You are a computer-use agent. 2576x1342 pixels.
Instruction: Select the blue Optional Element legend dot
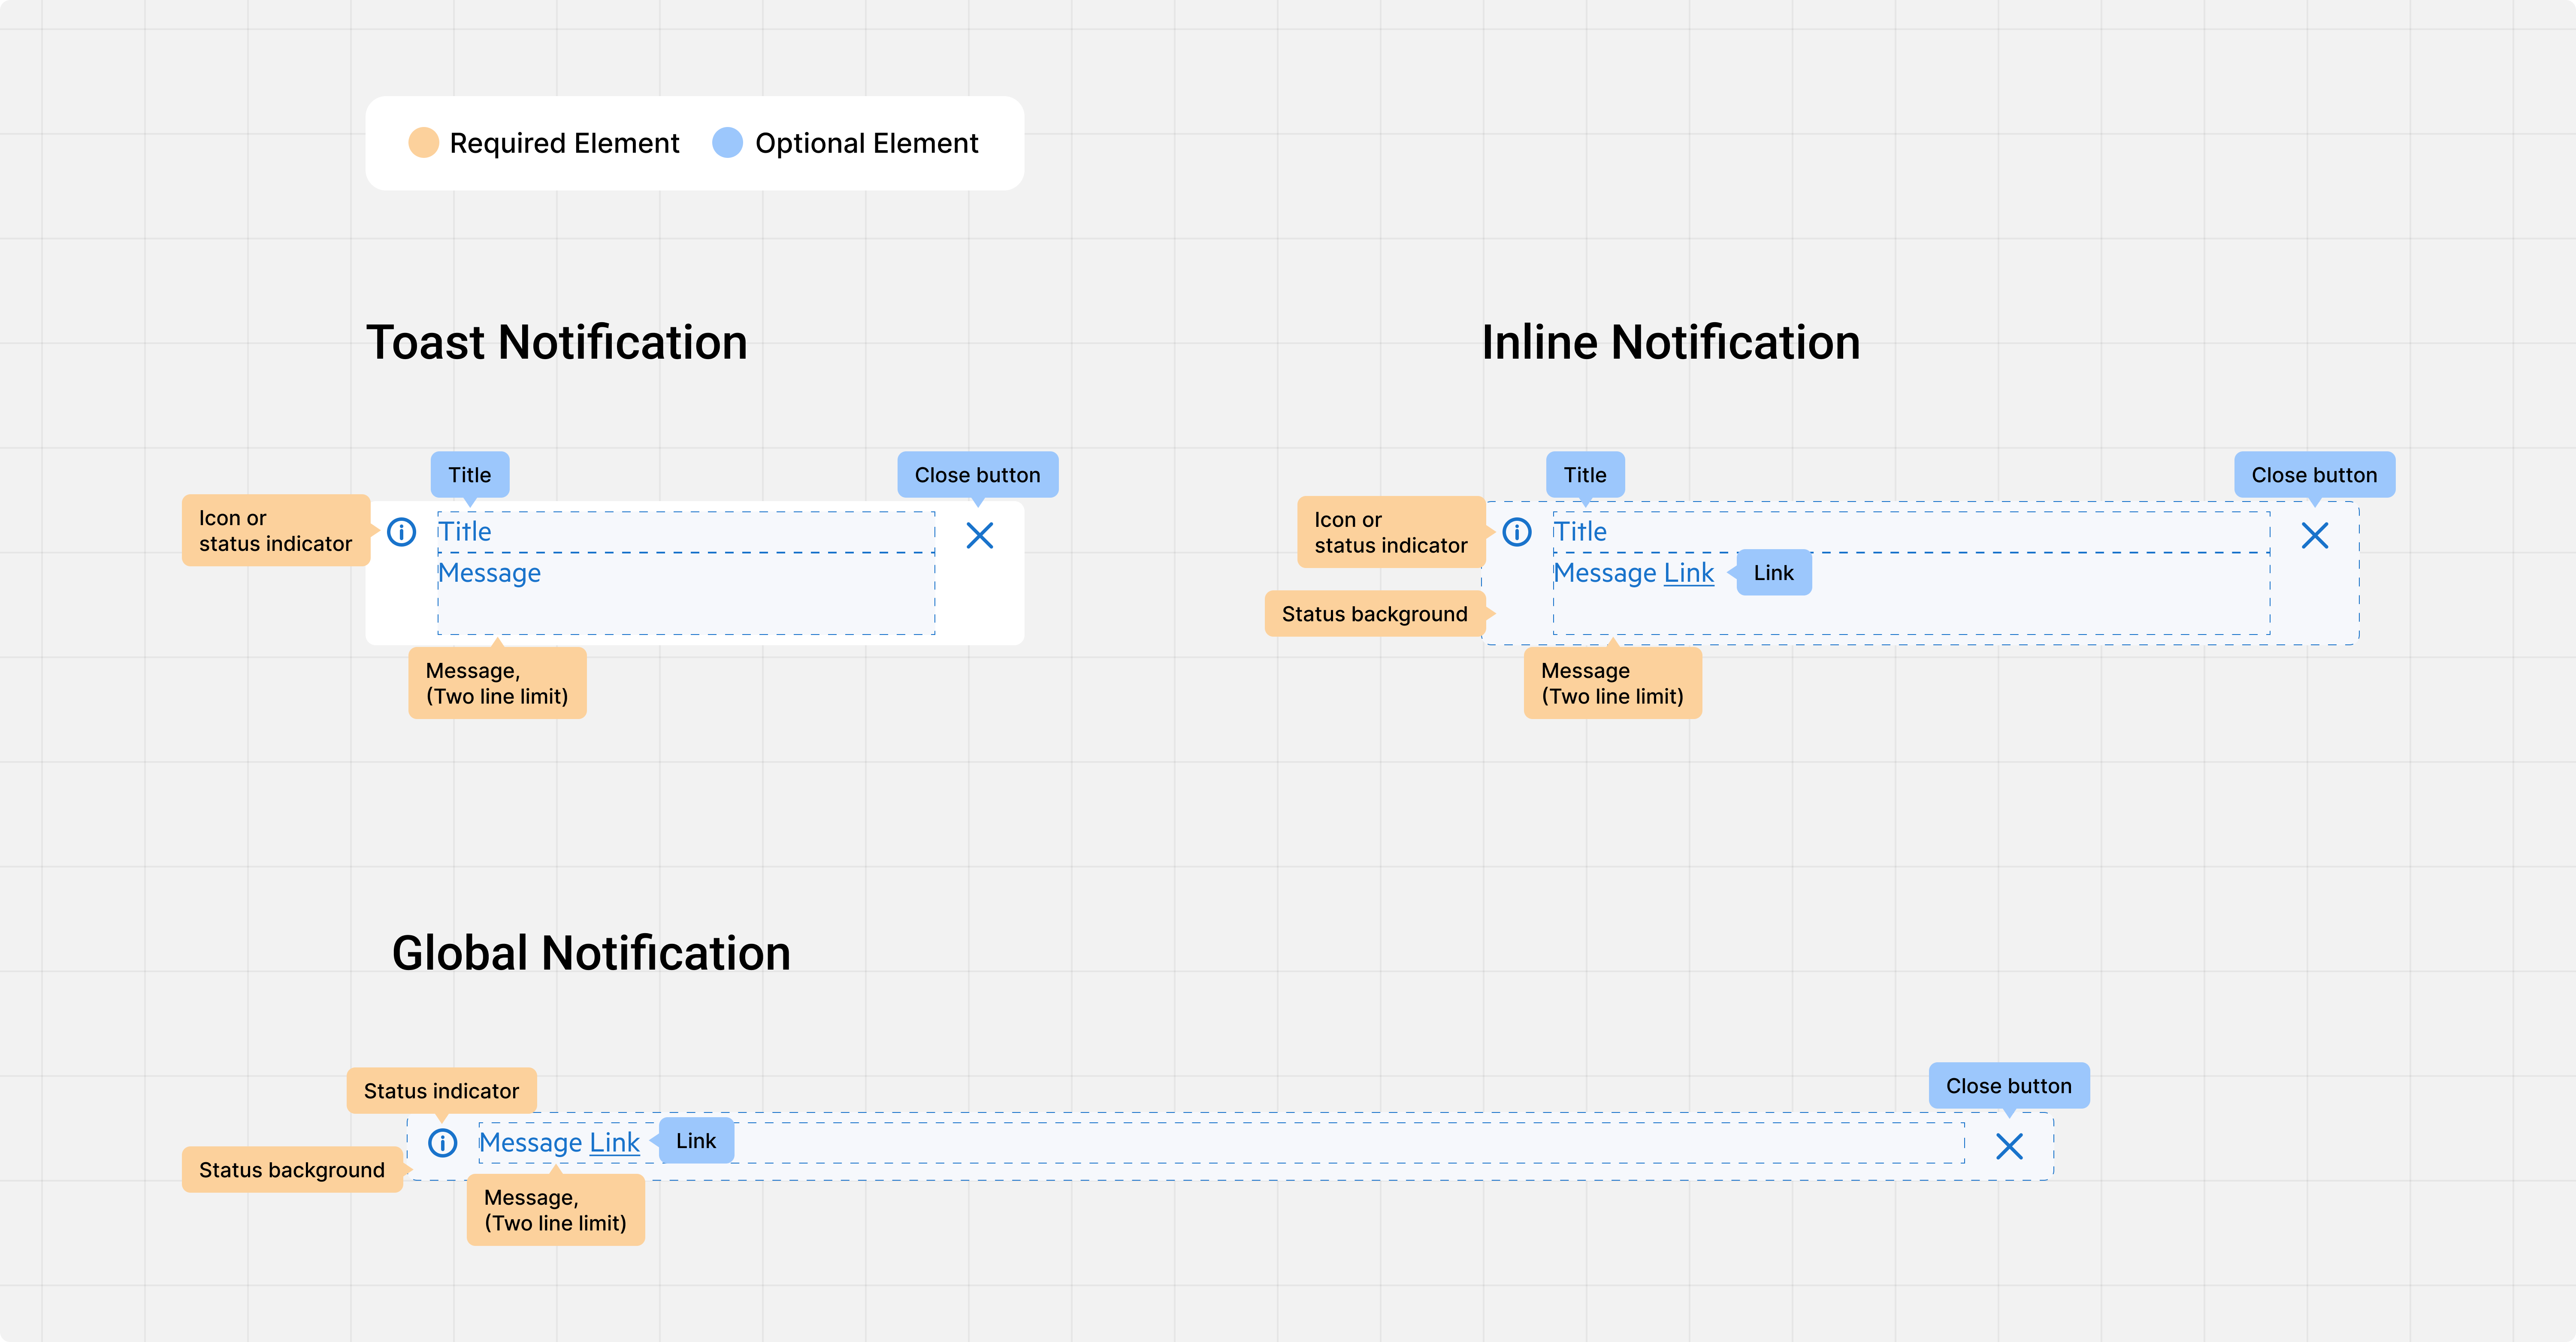click(727, 143)
